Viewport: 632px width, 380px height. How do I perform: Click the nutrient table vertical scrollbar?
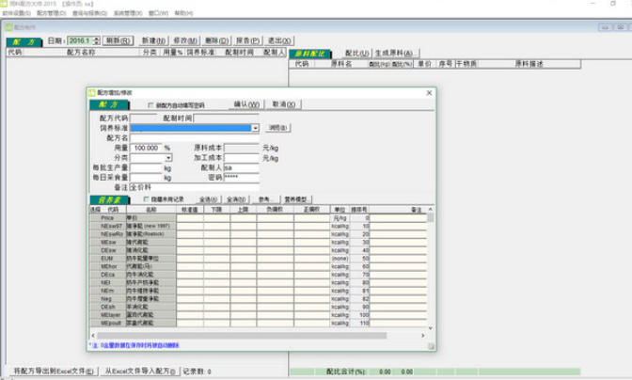pos(431,273)
